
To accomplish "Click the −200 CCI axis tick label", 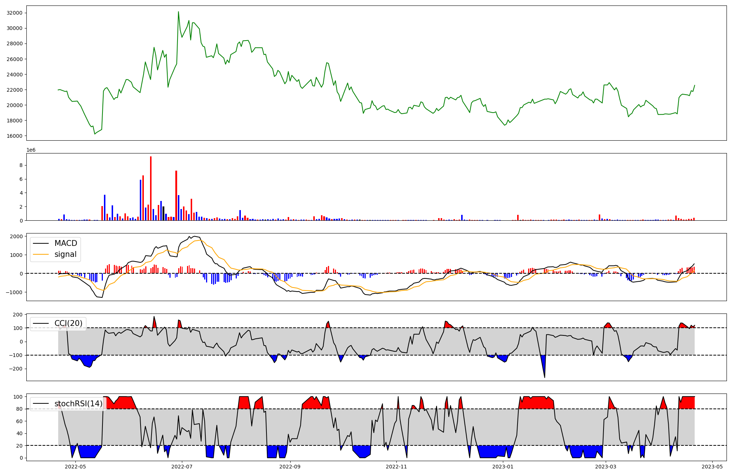I will click(15, 369).
